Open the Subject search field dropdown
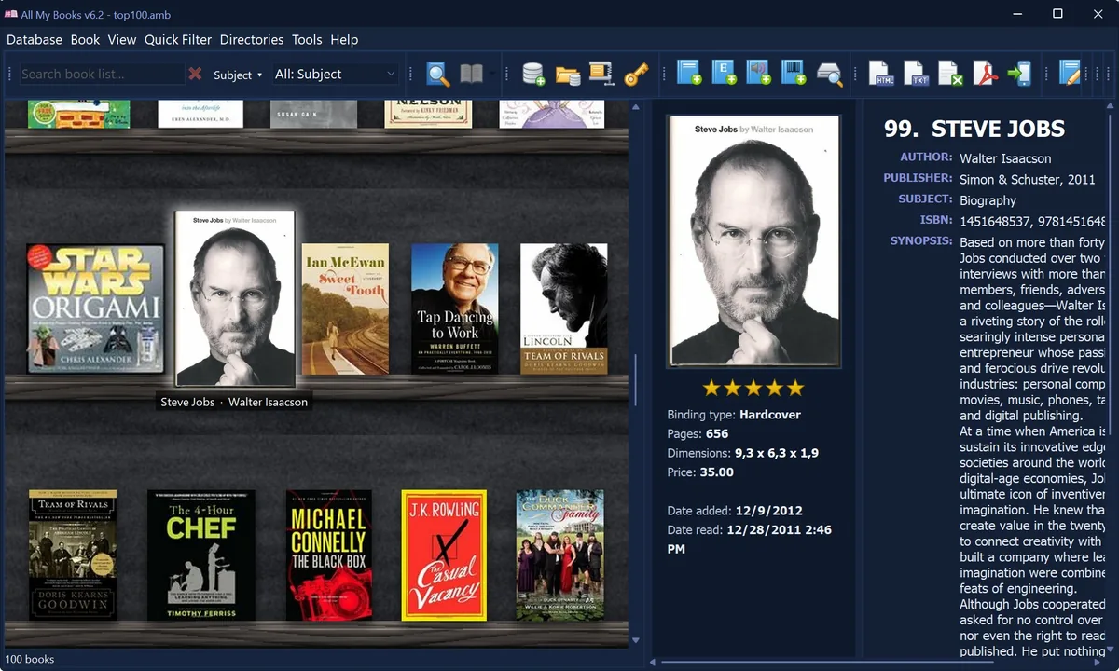This screenshot has width=1119, height=671. coord(238,75)
